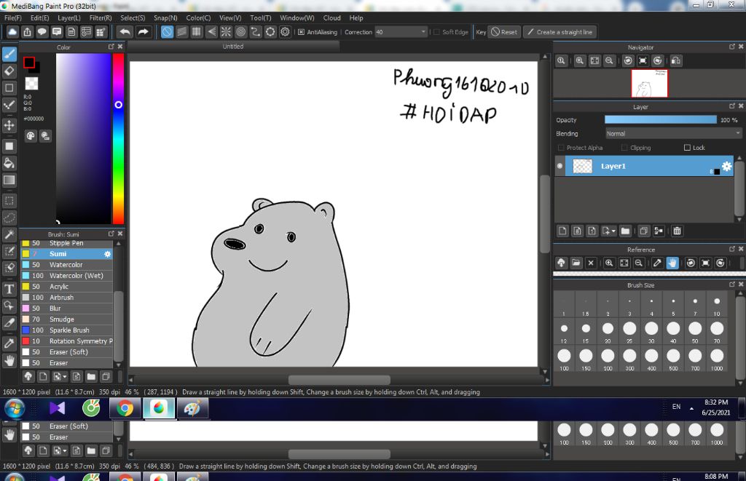
Task: Open the taskbar clock showing 8:32 PM
Action: click(716, 408)
